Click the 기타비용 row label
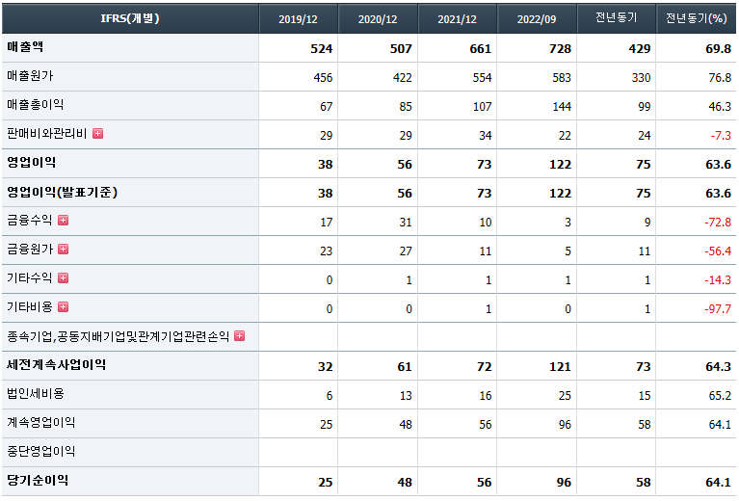Image resolution: width=739 pixels, height=501 pixels. coord(29,306)
